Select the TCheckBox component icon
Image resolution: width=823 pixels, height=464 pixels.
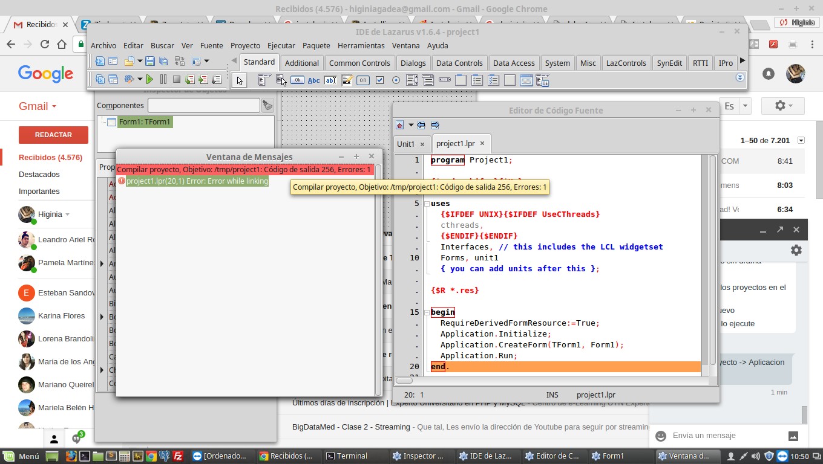(379, 80)
